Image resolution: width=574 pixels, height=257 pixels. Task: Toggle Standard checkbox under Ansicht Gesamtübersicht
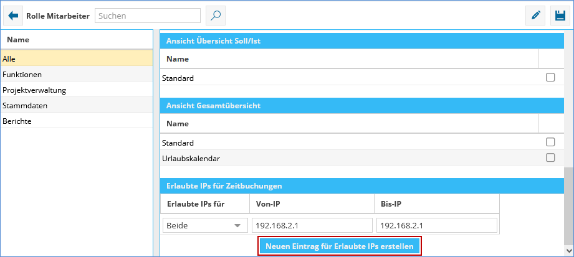[x=550, y=143]
